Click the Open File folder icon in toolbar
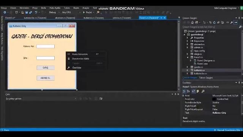 (x=23, y=12)
